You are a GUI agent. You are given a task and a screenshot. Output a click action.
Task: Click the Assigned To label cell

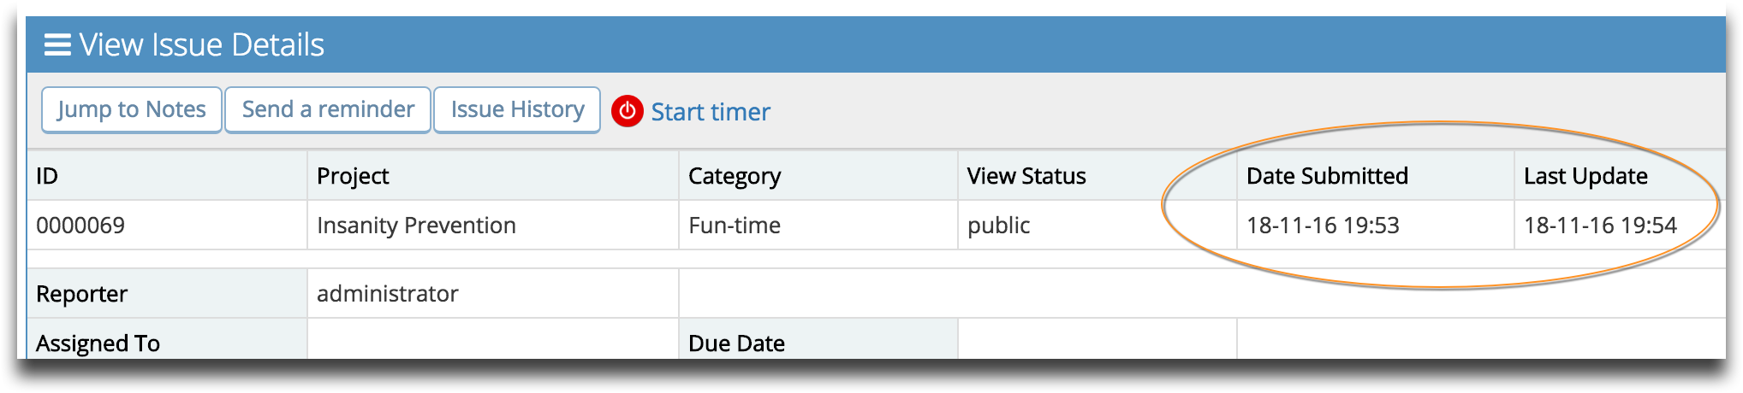click(x=167, y=339)
